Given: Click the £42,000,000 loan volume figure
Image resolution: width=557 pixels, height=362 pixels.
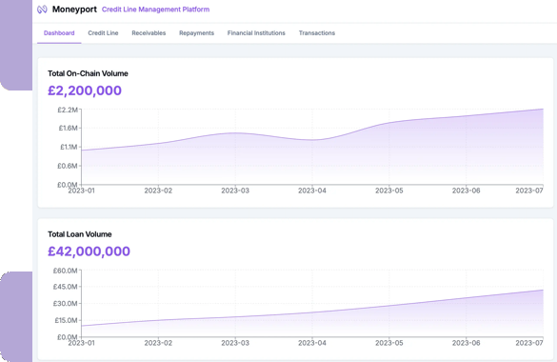Looking at the screenshot, I should click(x=89, y=251).
